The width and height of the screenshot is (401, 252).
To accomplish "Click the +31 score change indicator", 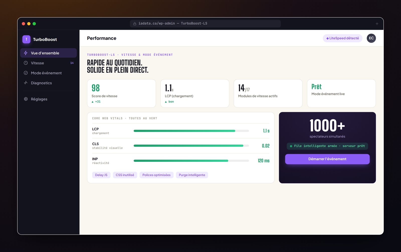I will (x=96, y=102).
